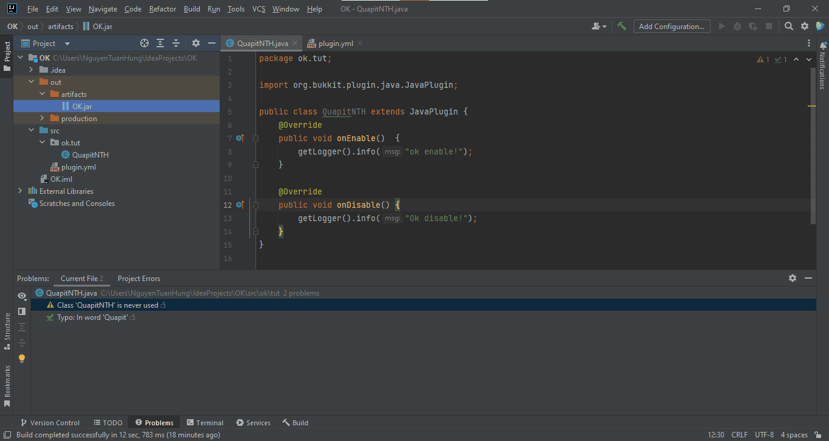The image size is (829, 441).
Task: Click the editor vertical scrollbar
Action: click(813, 145)
